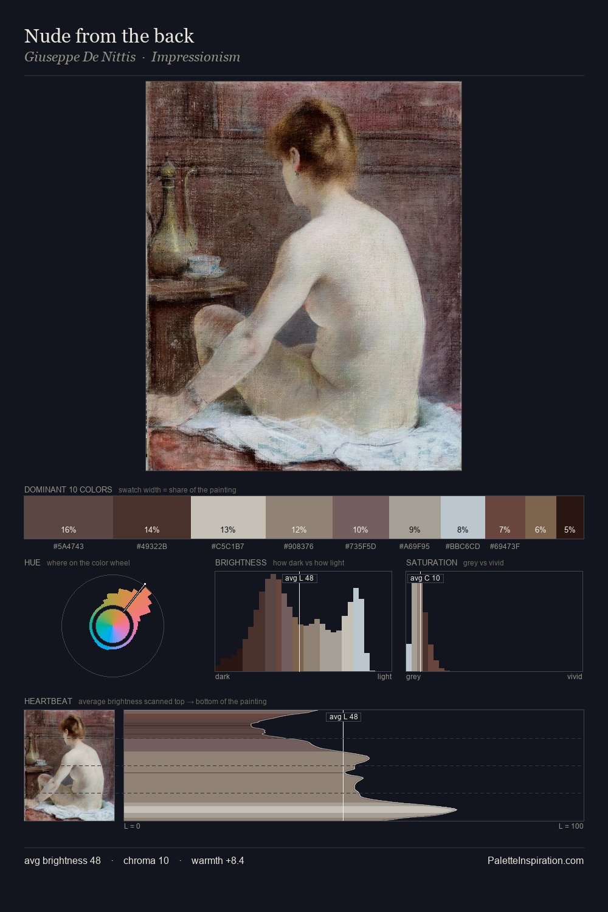Viewport: 608px width, 912px height.
Task: Click the small painting thumbnail in Heartbeat
Action: [69, 765]
